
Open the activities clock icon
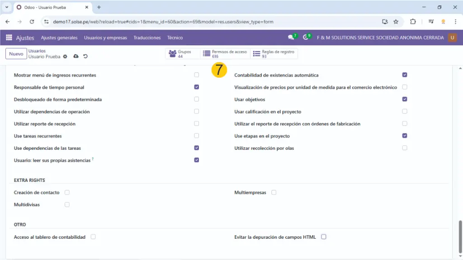click(306, 37)
